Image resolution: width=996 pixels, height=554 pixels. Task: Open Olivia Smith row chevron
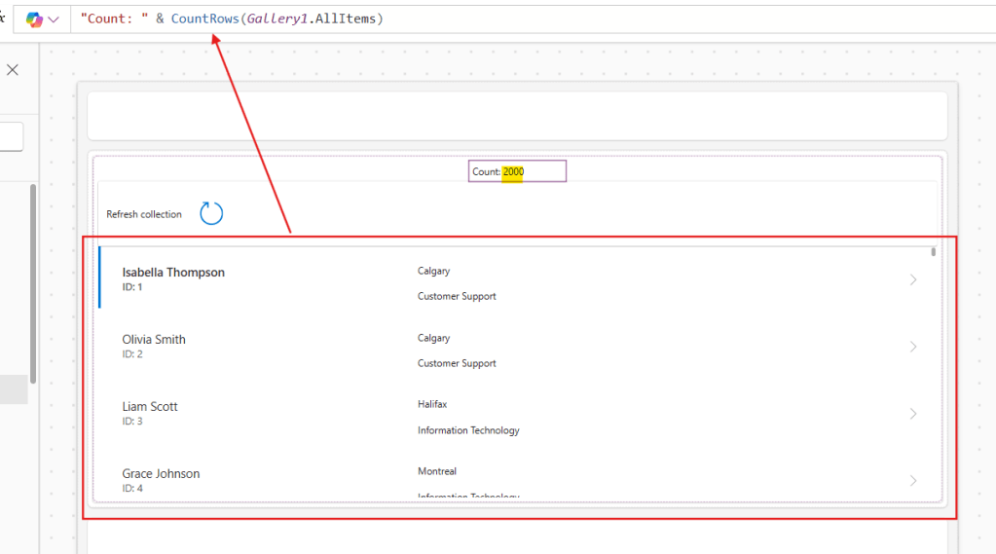tap(913, 347)
